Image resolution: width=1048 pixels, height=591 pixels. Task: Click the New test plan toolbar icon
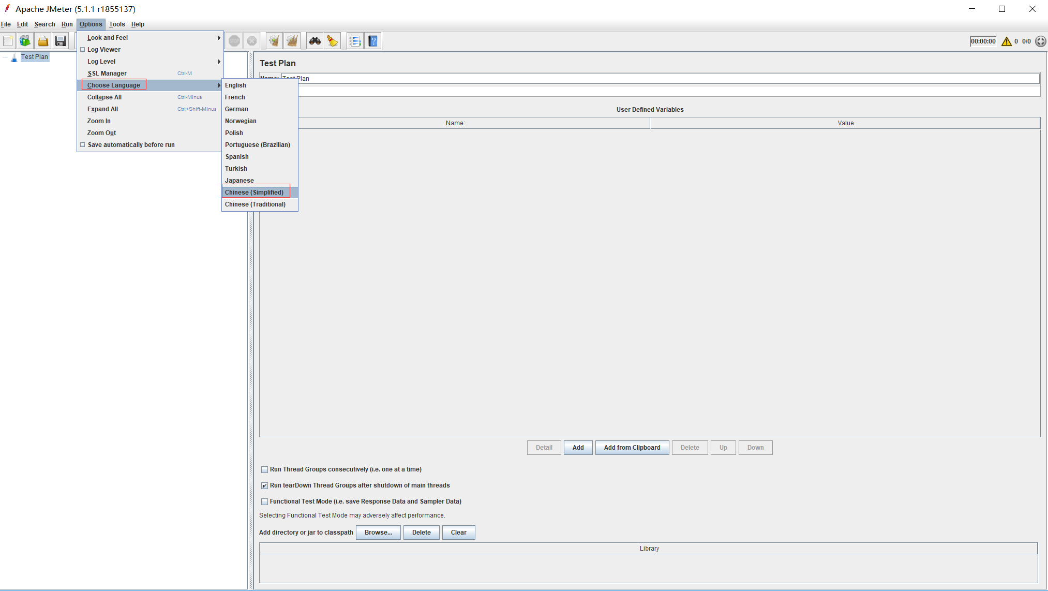coord(8,41)
